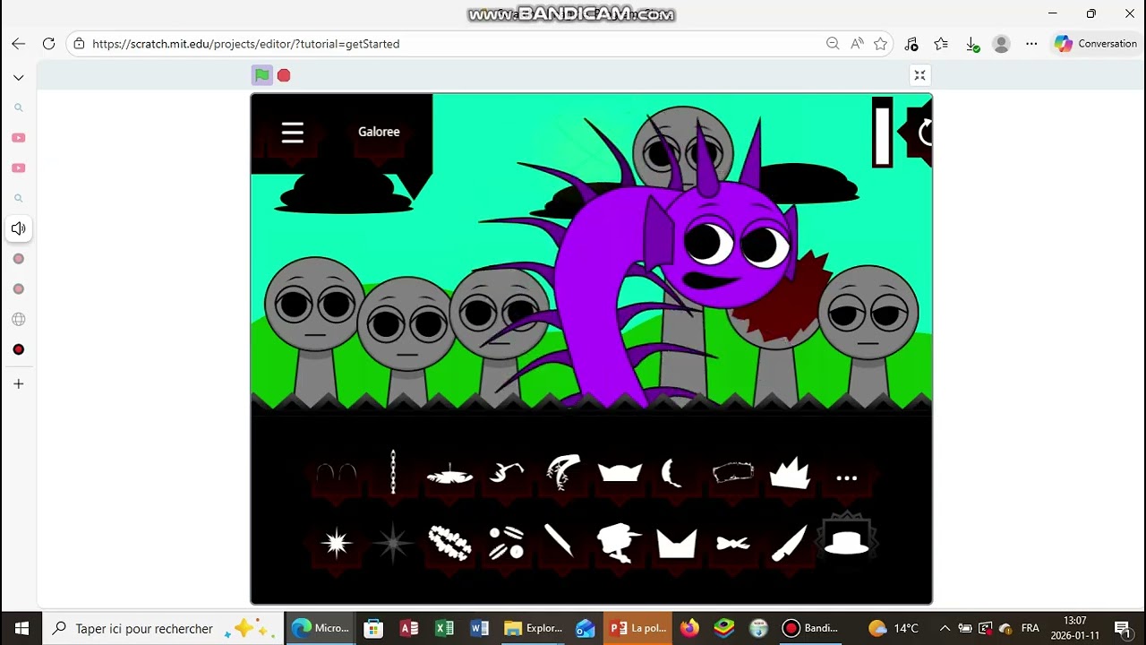Select the dim gray star icon
Screen dimensions: 1146x645
pos(393,543)
